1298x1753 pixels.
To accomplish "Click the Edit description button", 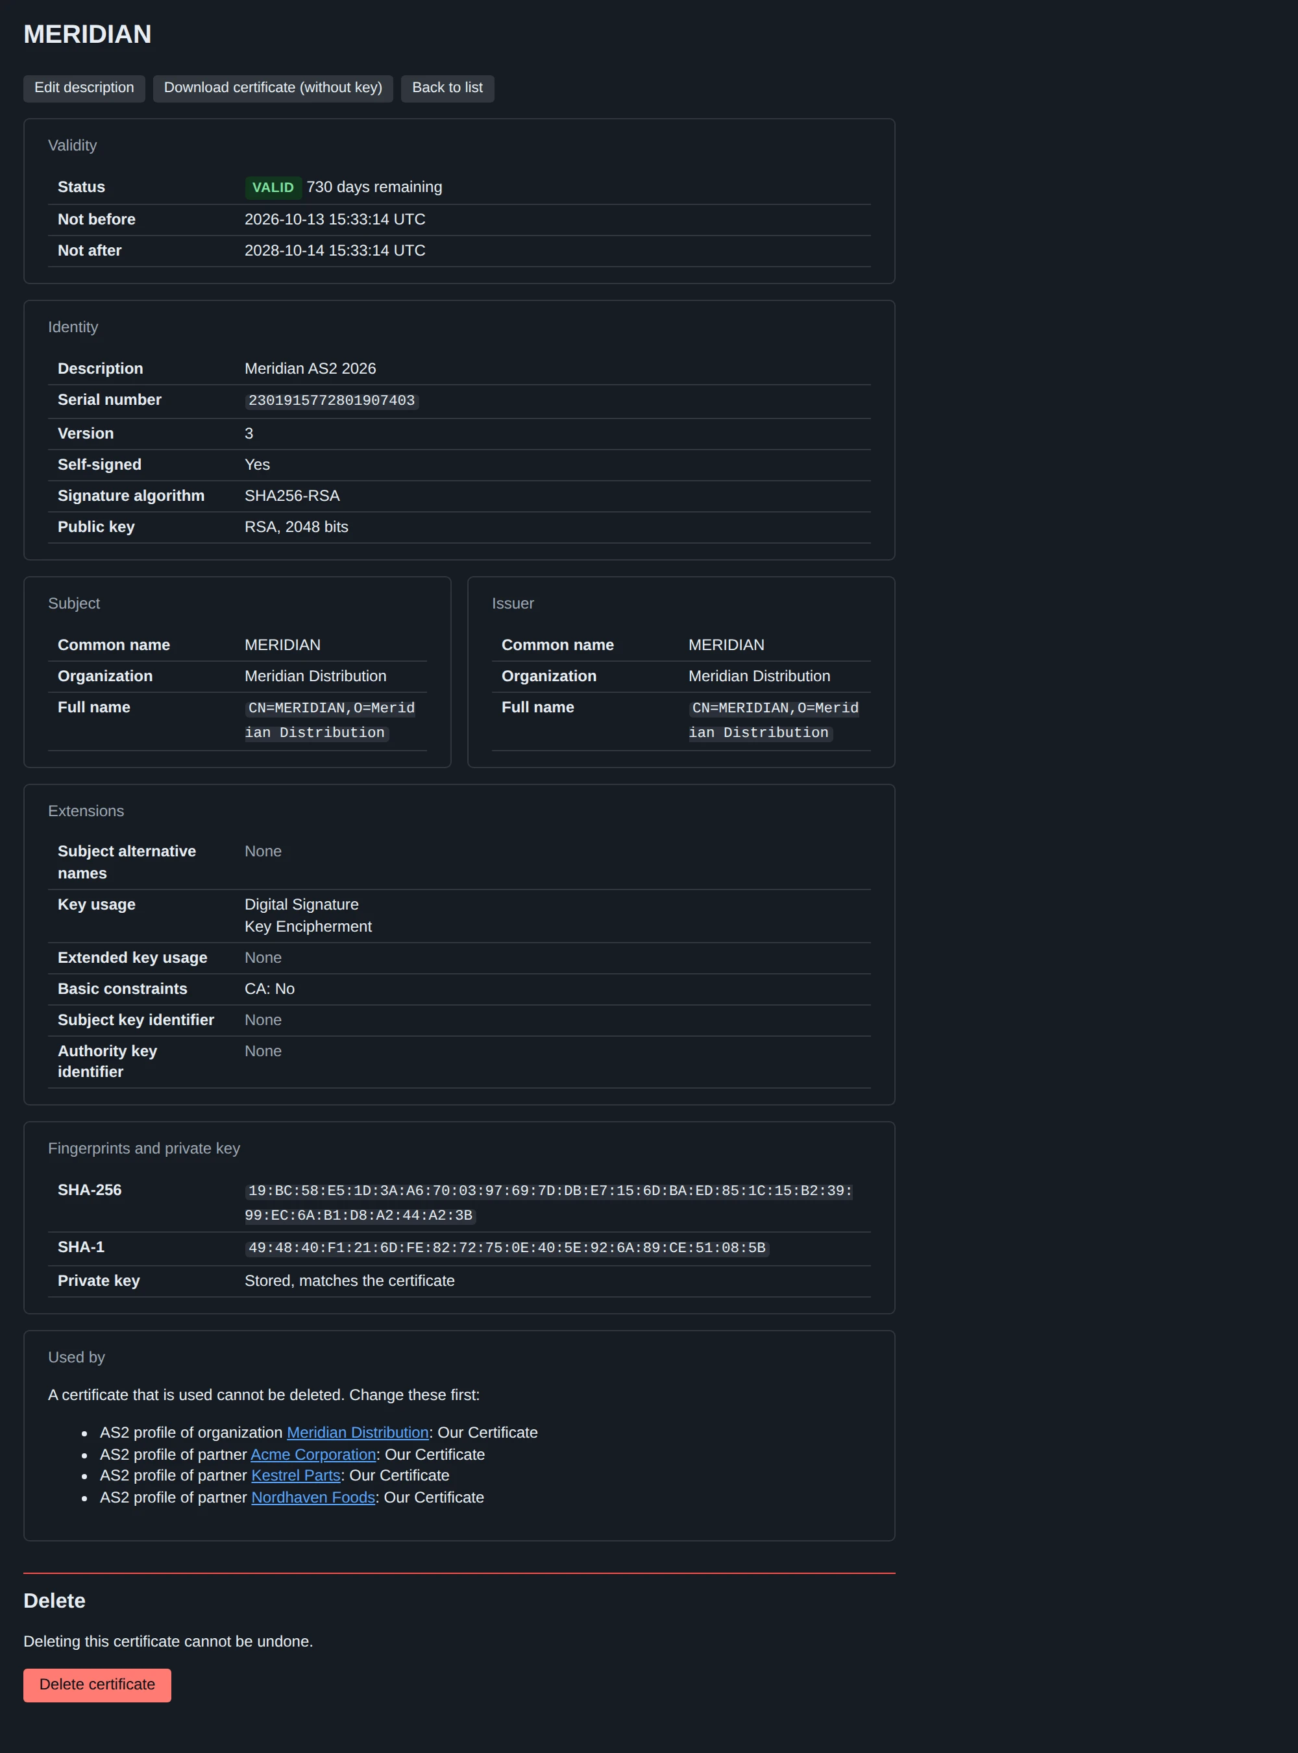I will (84, 88).
